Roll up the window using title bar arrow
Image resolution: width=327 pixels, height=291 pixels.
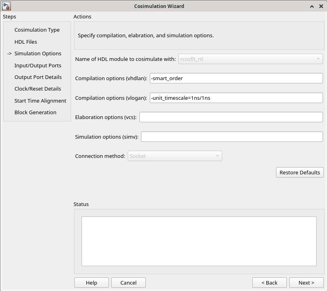pyautogui.click(x=312, y=6)
